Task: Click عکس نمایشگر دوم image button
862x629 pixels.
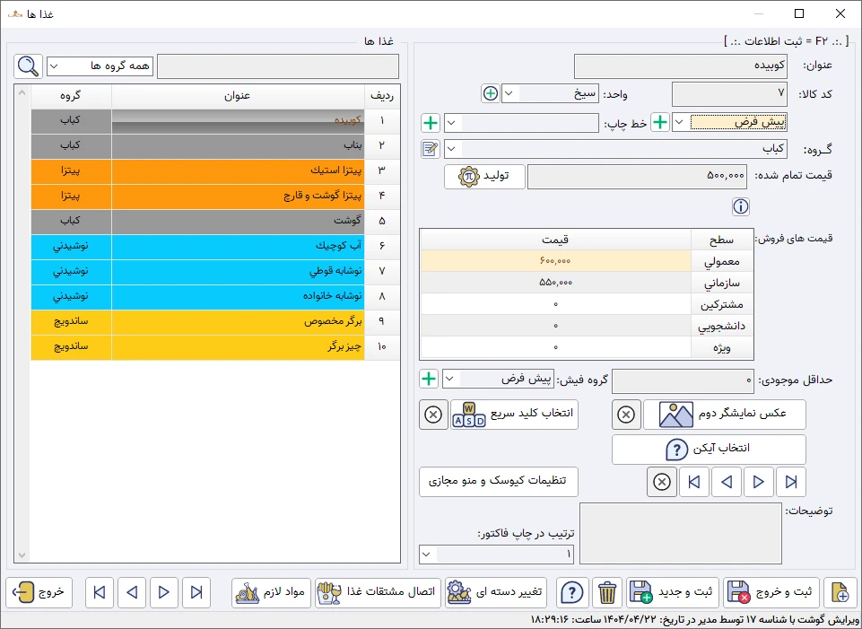Action: coord(725,415)
